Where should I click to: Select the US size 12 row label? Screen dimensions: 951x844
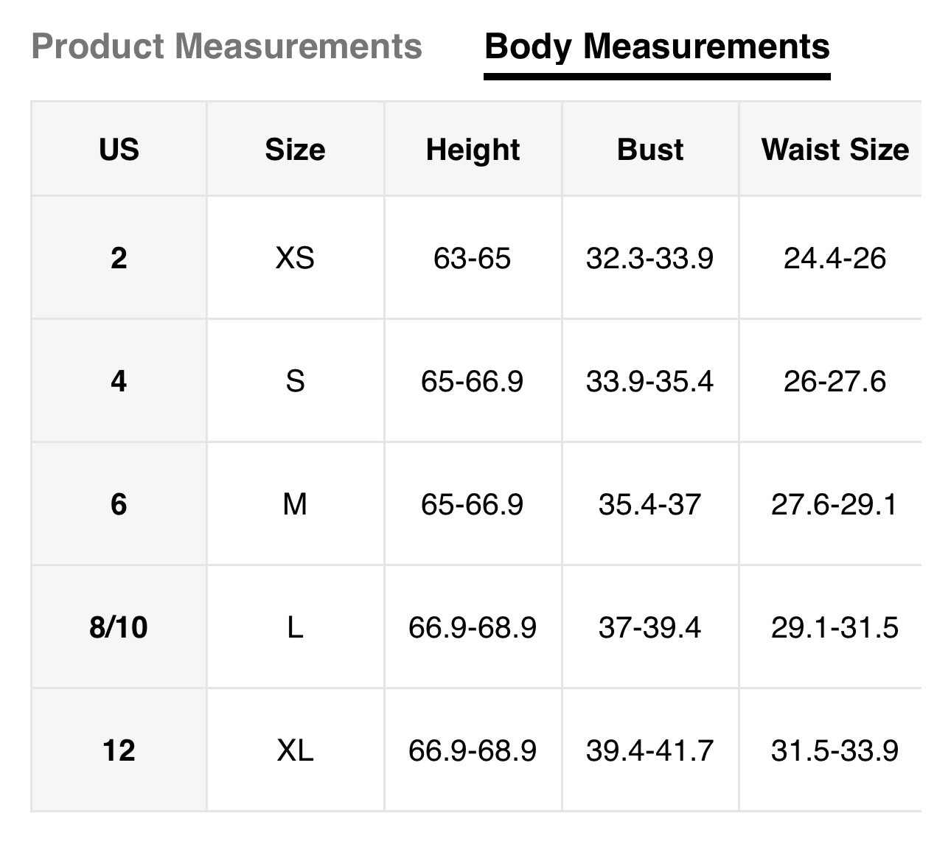click(119, 750)
